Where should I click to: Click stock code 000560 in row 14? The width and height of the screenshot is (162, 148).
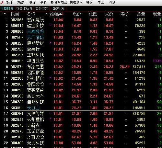tap(17, 96)
